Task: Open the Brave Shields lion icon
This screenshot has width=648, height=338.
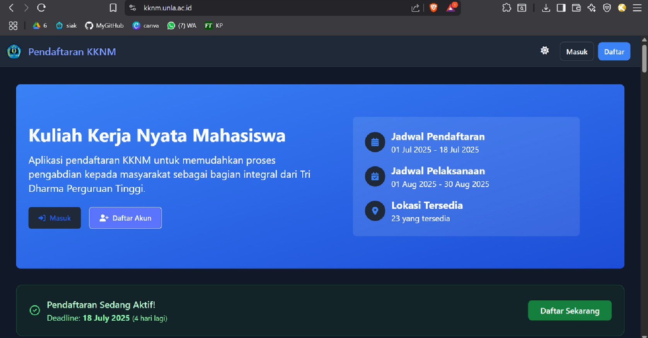Action: (x=433, y=8)
